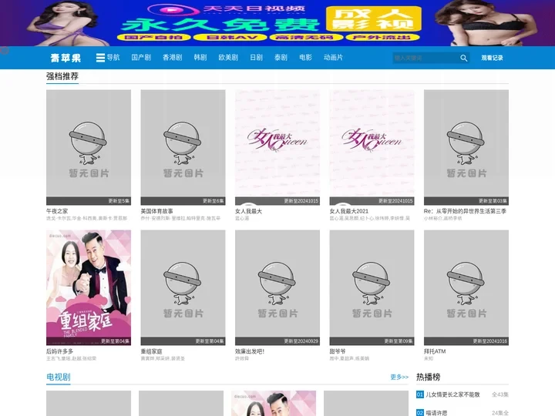The height and width of the screenshot is (416, 555).
Task: Open the 甜爷爷 placeholder thumbnail
Action: coord(372,287)
